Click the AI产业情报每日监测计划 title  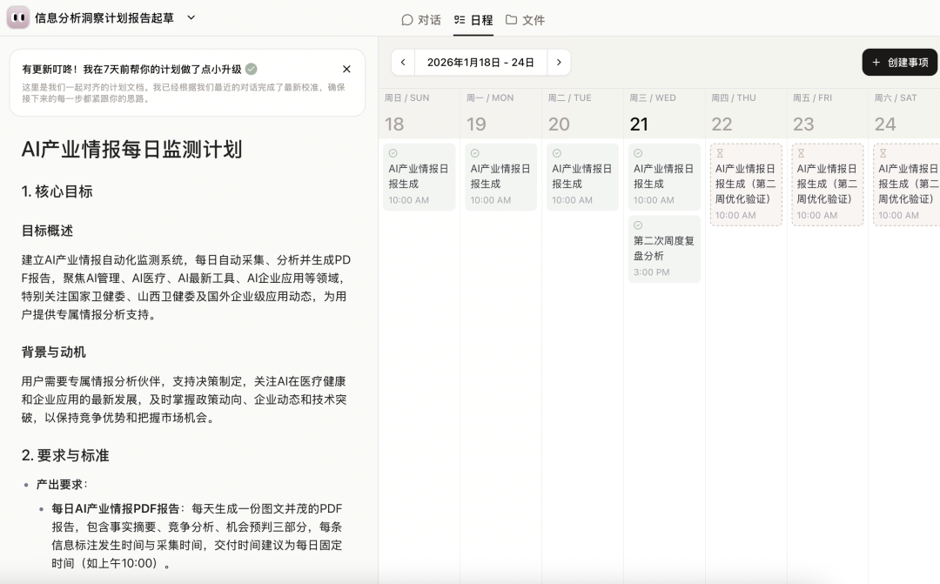132,150
